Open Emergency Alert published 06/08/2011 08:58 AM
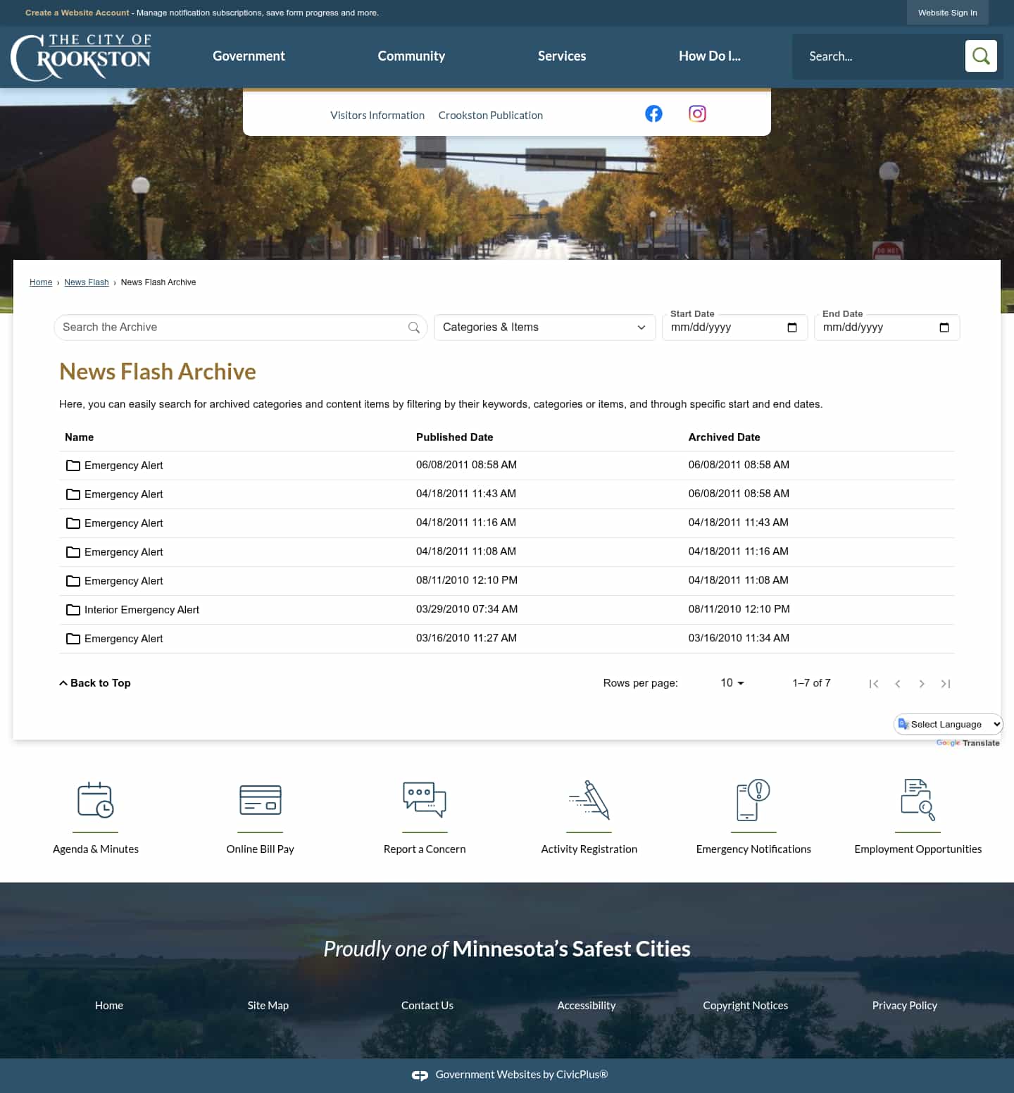Viewport: 1014px width, 1093px height. [x=114, y=466]
